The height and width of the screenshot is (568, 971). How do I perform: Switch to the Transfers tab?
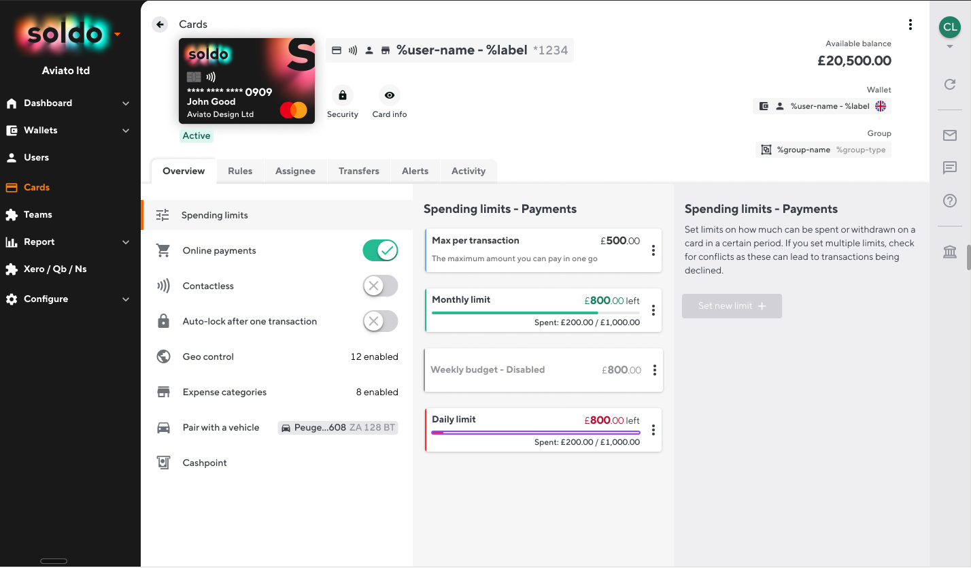pos(359,171)
